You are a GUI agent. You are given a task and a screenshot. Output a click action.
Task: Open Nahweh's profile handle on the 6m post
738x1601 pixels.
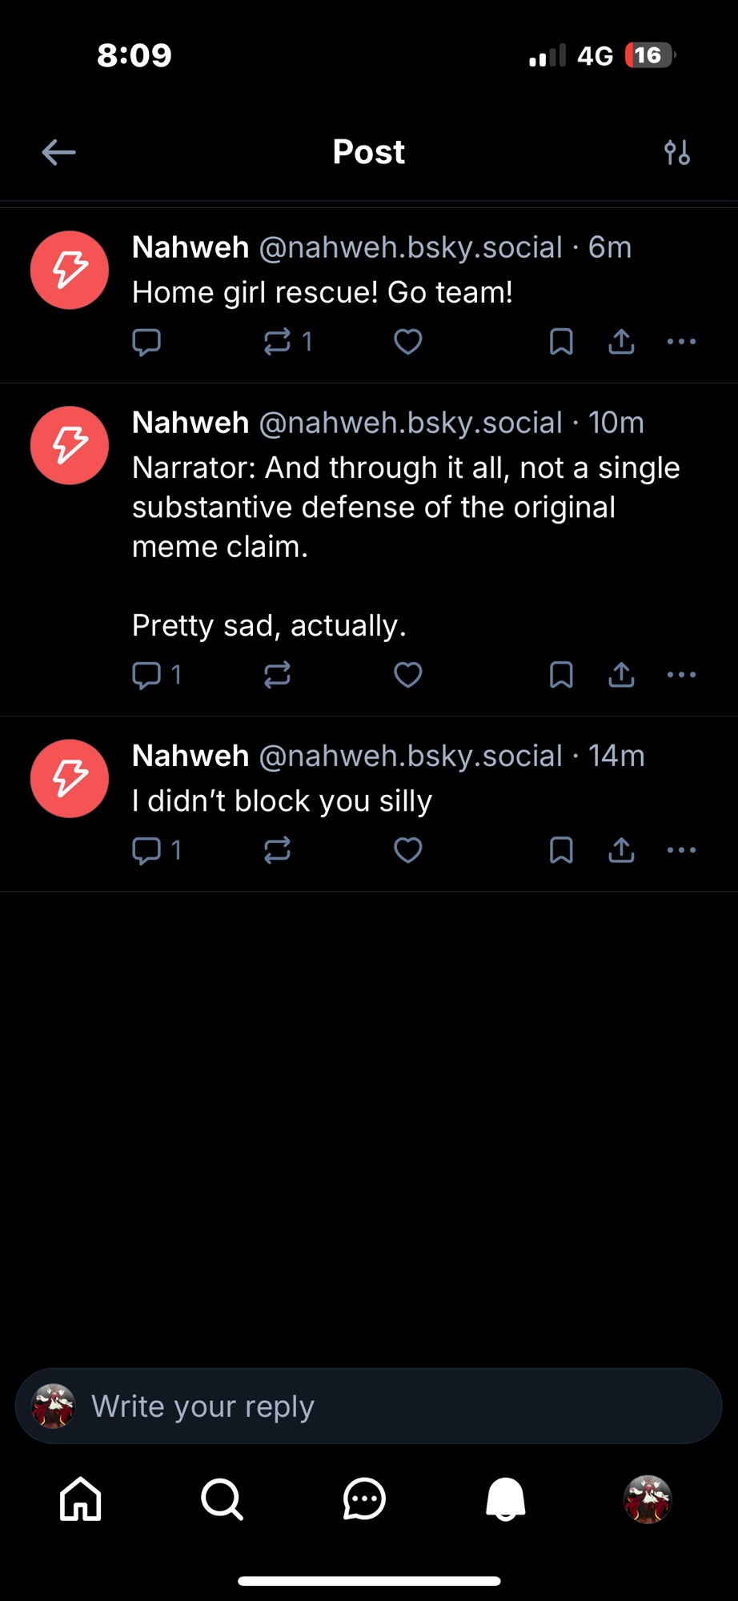(411, 247)
